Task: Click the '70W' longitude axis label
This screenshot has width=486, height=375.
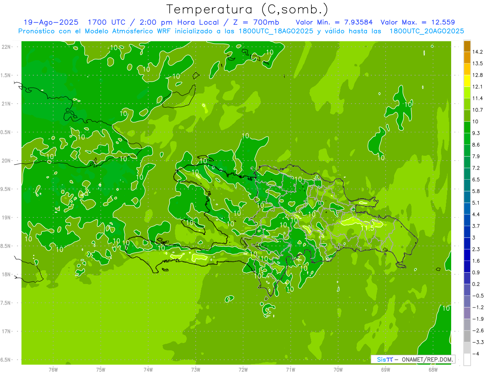Action: coord(338,370)
